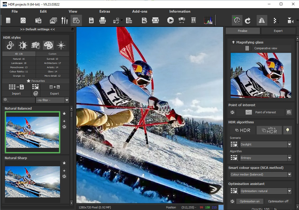Select the paintbrushes tool icon

[65, 20]
